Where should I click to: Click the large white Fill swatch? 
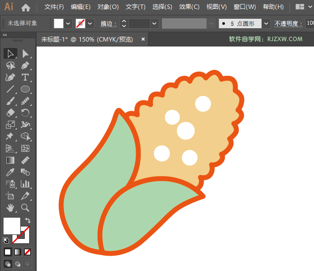coord(12,226)
